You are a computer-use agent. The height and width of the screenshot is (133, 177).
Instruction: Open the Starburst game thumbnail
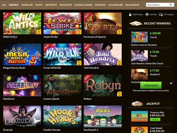tap(22, 85)
